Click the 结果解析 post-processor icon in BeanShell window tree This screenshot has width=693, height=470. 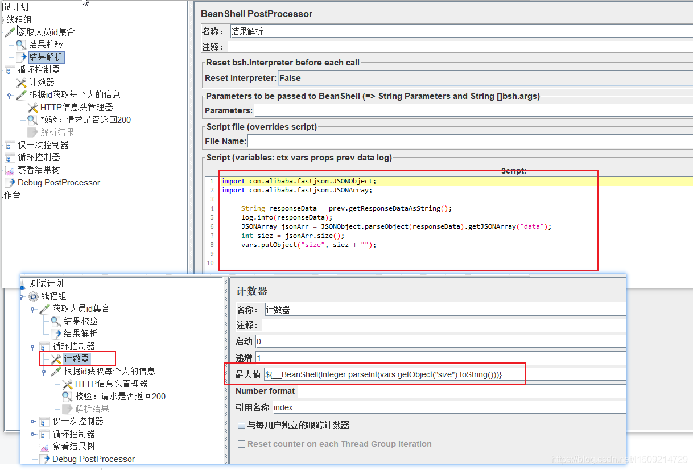(x=21, y=57)
